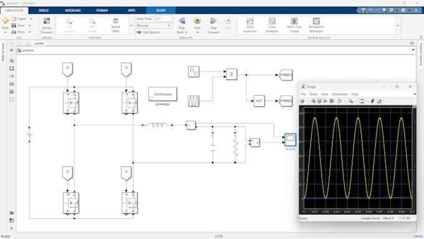Switch to the APPS ribbon tab
This screenshot has height=239, width=424.
click(132, 10)
